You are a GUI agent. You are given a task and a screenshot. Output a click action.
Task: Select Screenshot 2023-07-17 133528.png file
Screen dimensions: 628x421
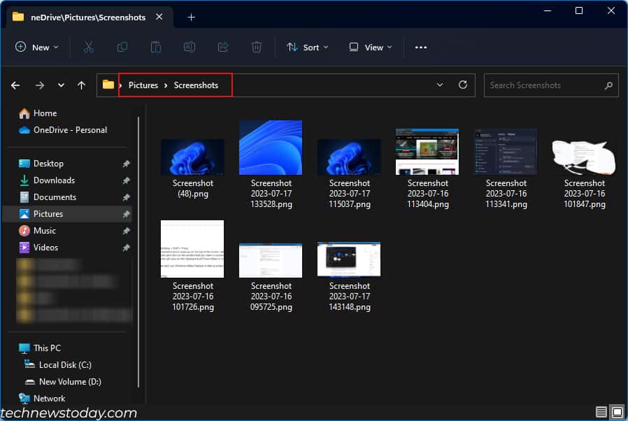click(x=271, y=164)
